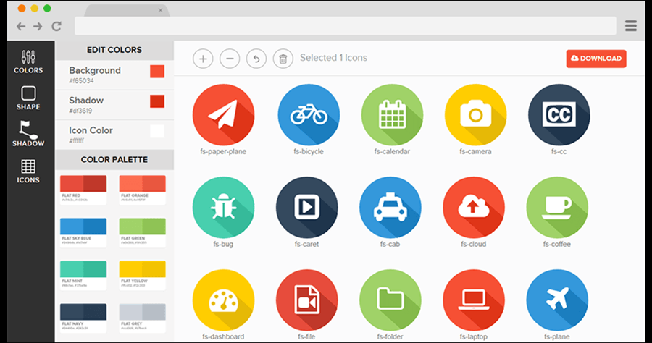Select the fs-caret play icon
This screenshot has width=652, height=343.
pyautogui.click(x=307, y=207)
